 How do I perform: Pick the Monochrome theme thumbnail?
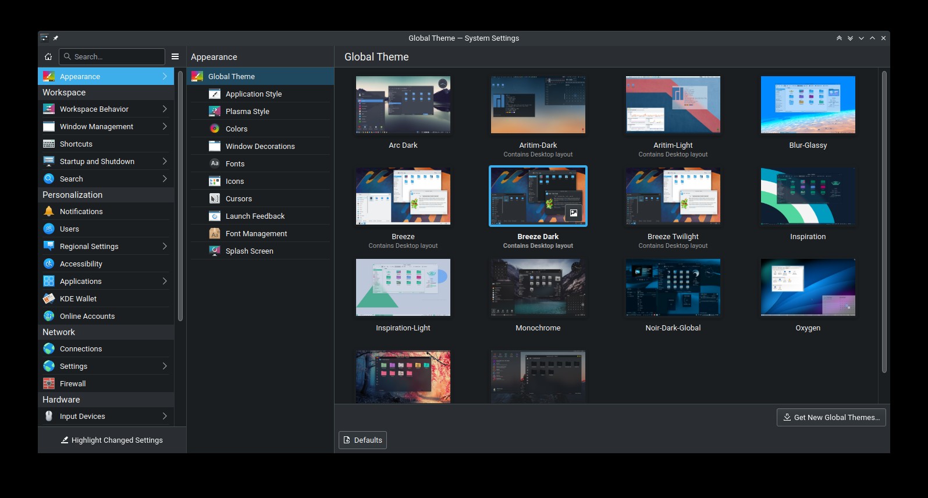point(538,287)
